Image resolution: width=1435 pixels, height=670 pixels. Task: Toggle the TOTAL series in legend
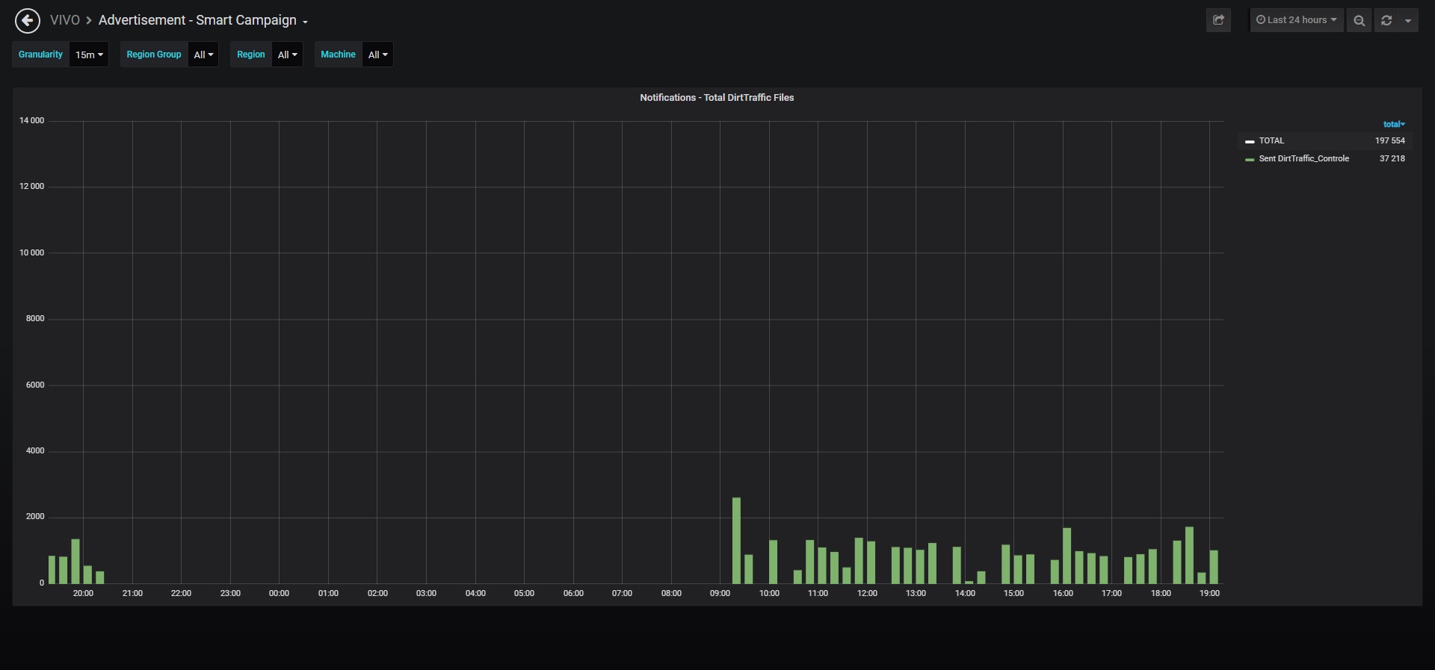click(1271, 140)
